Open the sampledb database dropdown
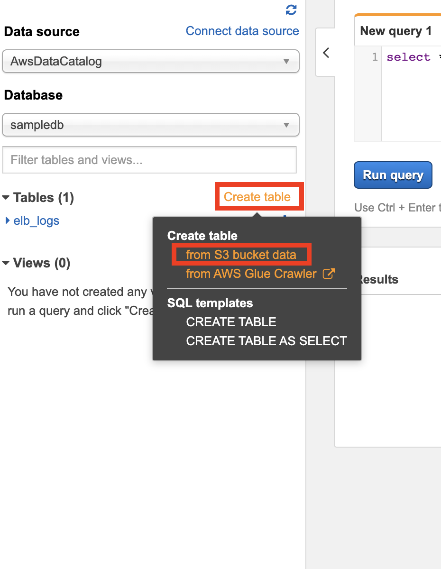The height and width of the screenshot is (569, 441). (151, 126)
